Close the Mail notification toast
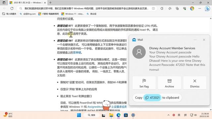The image size is (212, 119). click(204, 40)
